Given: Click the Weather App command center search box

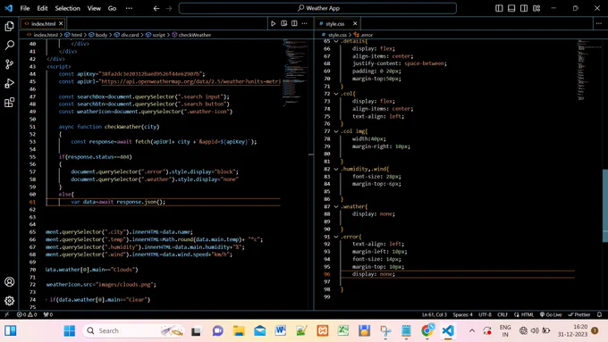Looking at the screenshot, I should tap(317, 8).
